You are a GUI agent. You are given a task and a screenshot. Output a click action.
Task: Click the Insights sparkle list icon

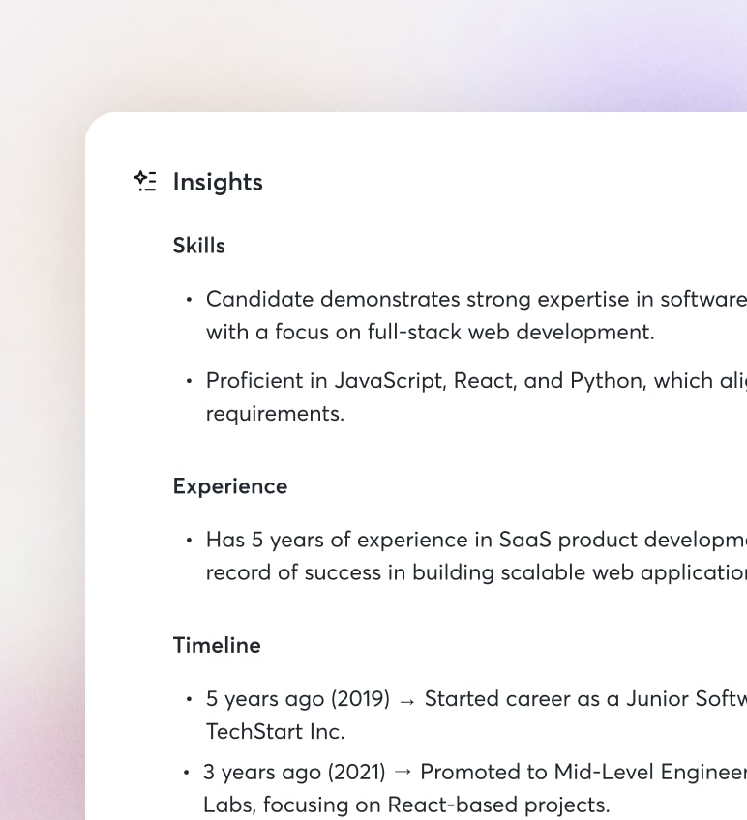click(x=145, y=181)
